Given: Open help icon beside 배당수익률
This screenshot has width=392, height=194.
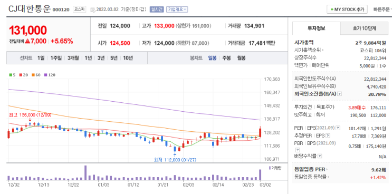Looking at the screenshot, I should coord(320,156).
